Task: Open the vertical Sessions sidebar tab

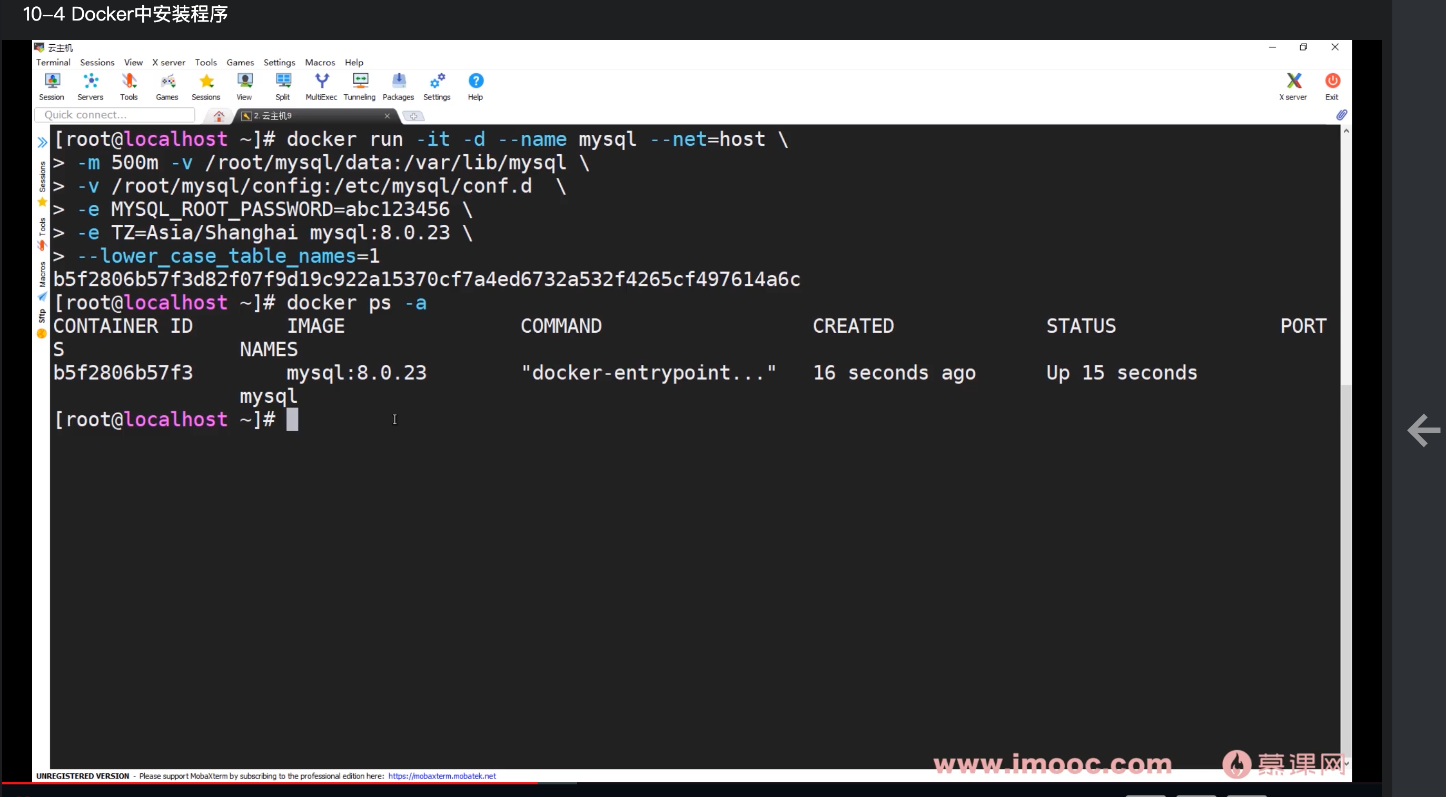Action: click(42, 177)
